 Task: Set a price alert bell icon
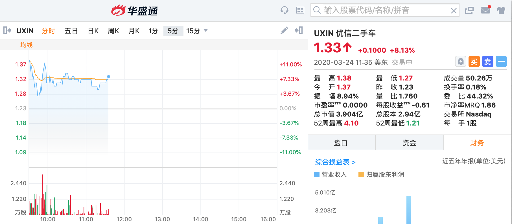[x=460, y=61]
